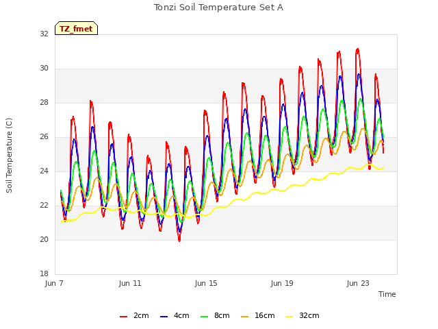
Task: Click the 30 value on the y-axis
Action: point(44,69)
